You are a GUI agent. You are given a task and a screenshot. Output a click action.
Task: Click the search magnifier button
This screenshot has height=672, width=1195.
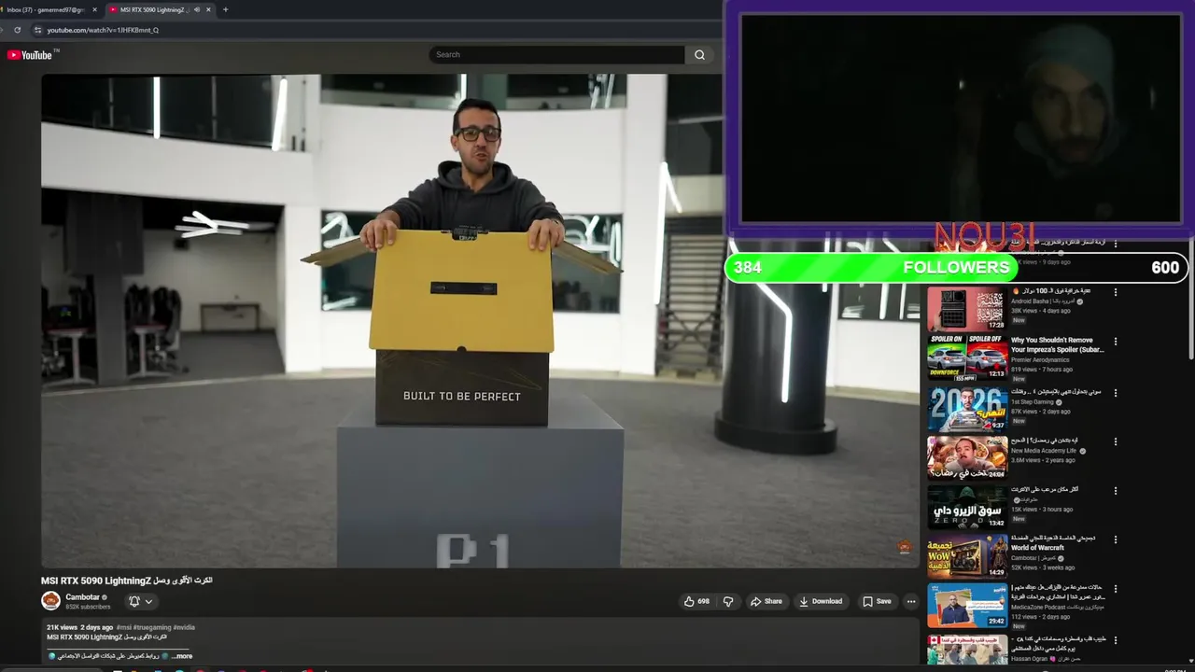[x=699, y=55]
